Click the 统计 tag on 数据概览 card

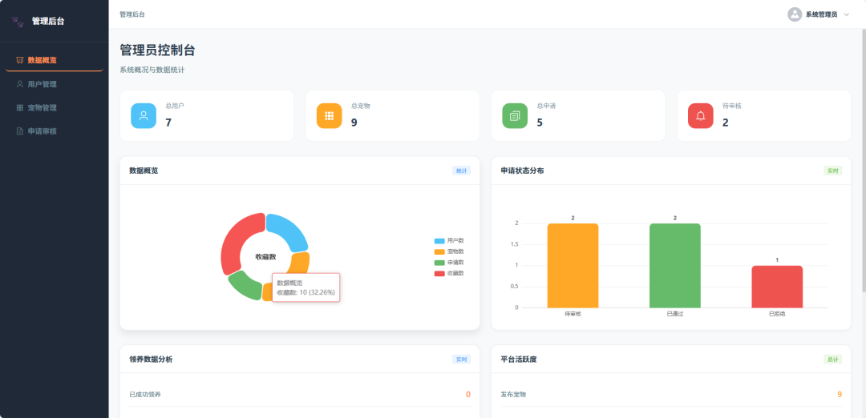(461, 171)
